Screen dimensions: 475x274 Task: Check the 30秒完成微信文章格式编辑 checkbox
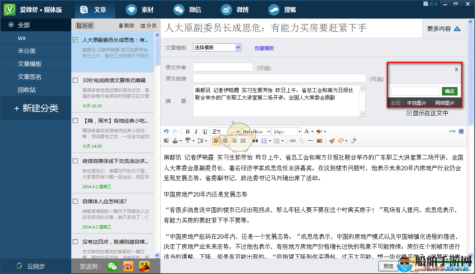(75, 80)
